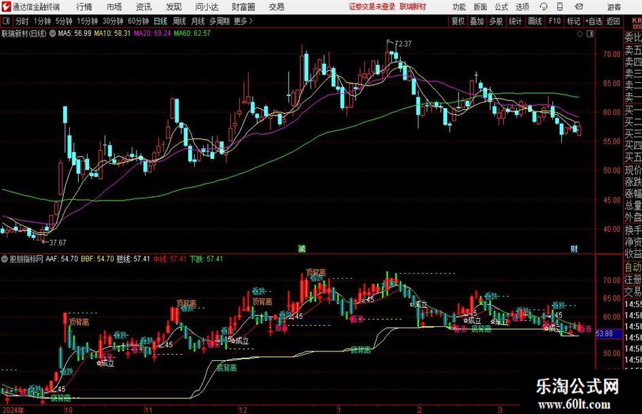Open the 资讯 menu

(144, 7)
